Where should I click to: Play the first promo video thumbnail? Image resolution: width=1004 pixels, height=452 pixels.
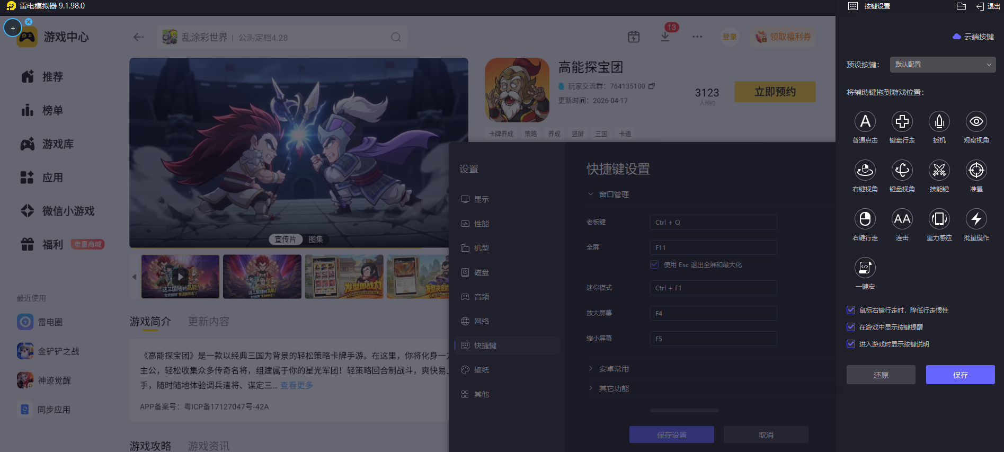point(180,277)
